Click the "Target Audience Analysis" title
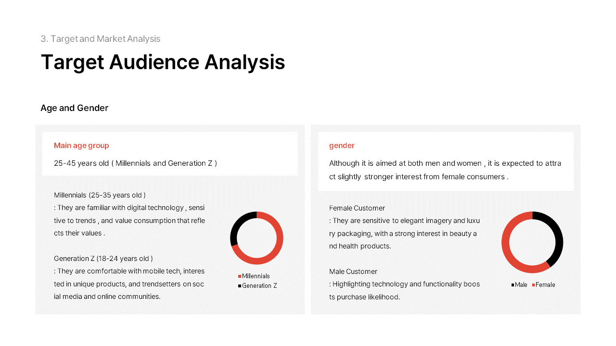 point(163,62)
